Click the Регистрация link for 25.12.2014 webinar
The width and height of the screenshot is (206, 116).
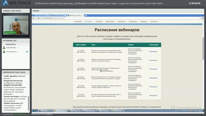point(153,69)
